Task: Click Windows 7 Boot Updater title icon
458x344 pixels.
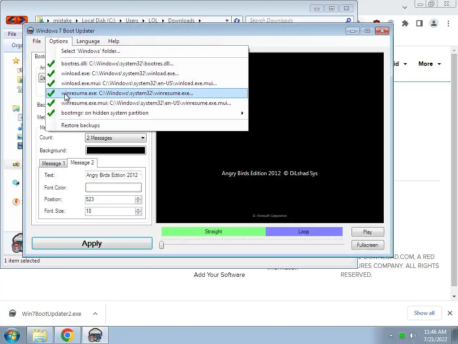Action: click(x=30, y=31)
